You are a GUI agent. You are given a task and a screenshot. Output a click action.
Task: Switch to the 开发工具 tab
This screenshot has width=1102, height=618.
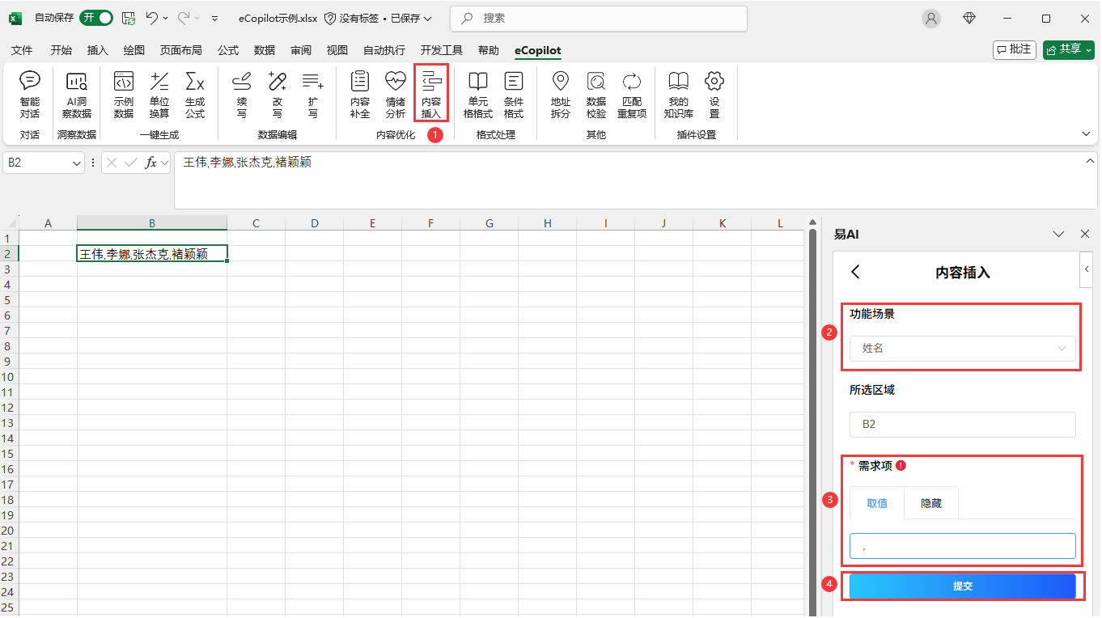[x=441, y=50]
